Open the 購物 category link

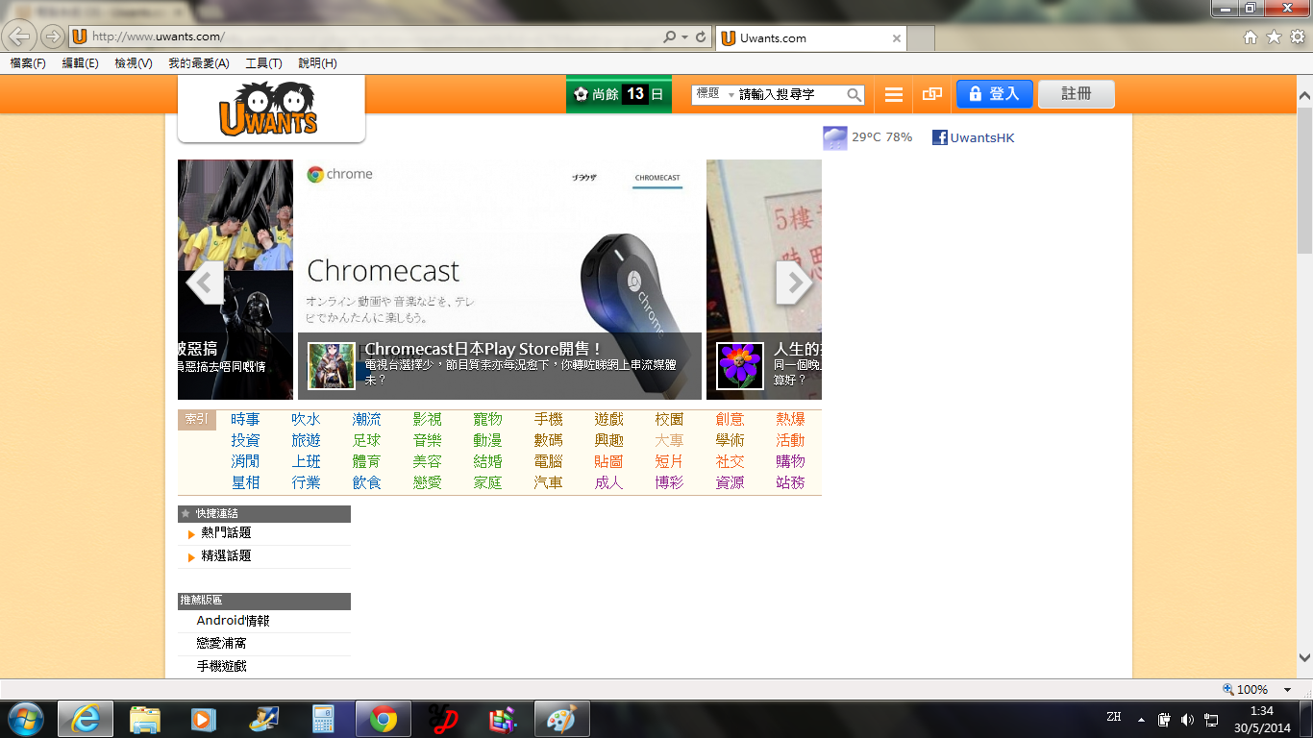tap(790, 461)
